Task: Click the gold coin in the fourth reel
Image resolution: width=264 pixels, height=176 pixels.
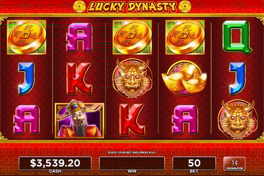Action: (x=185, y=37)
